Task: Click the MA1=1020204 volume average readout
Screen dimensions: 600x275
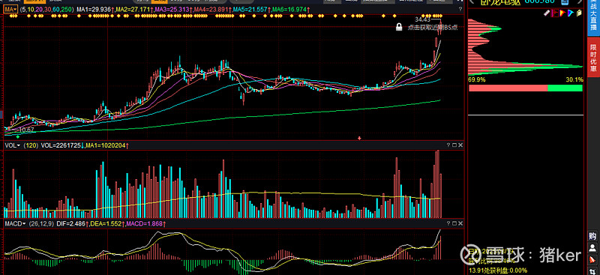Action: [106, 145]
